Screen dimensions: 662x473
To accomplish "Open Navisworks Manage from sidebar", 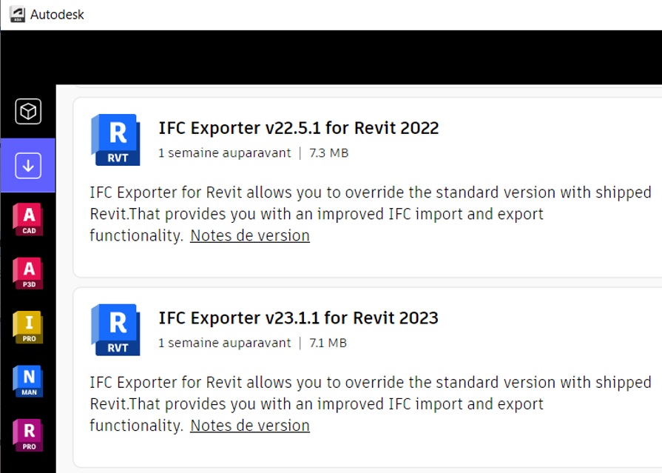I will pos(28,380).
